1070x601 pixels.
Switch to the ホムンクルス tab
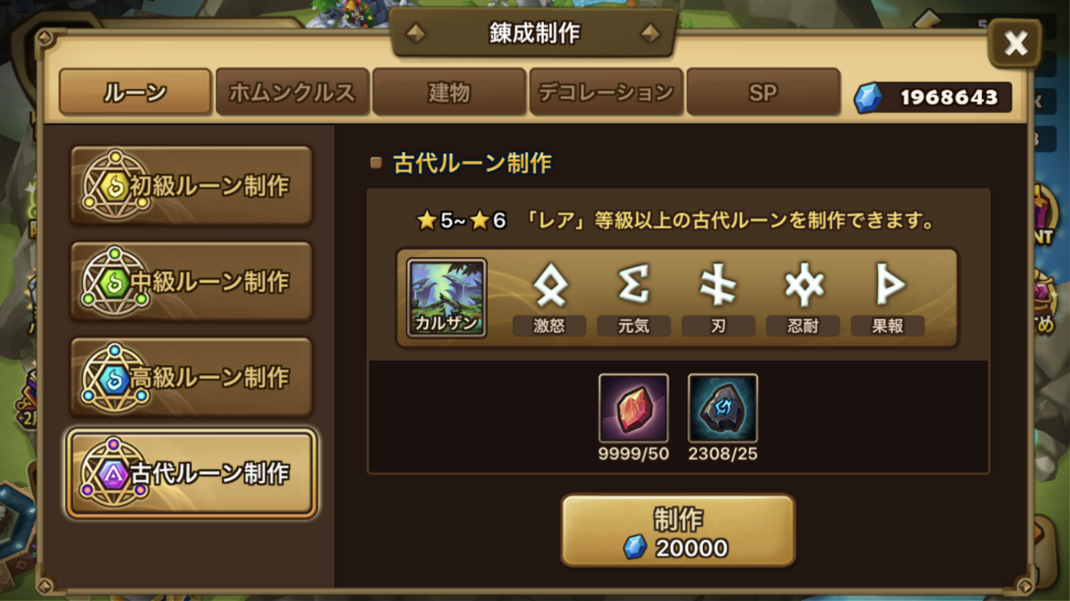[292, 92]
